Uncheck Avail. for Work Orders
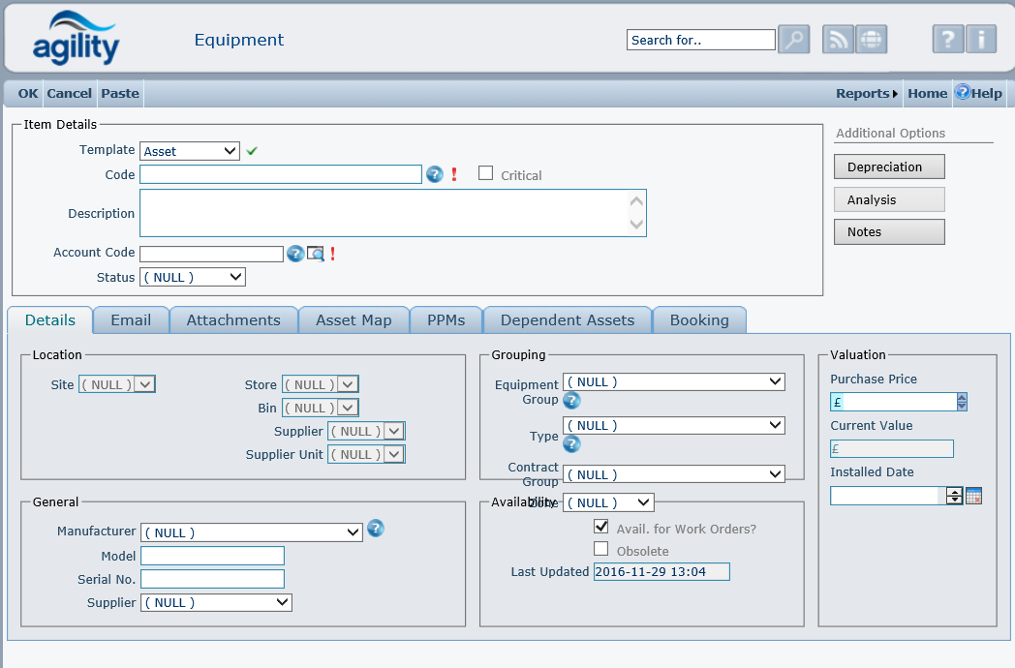The image size is (1015, 668). click(x=601, y=528)
